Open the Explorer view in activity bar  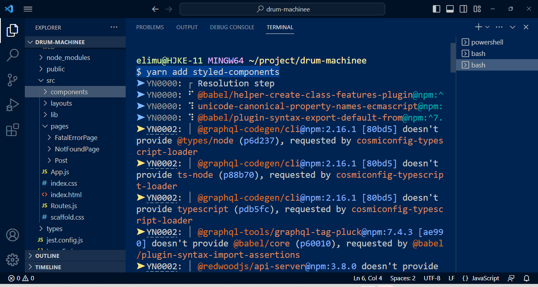(x=12, y=30)
